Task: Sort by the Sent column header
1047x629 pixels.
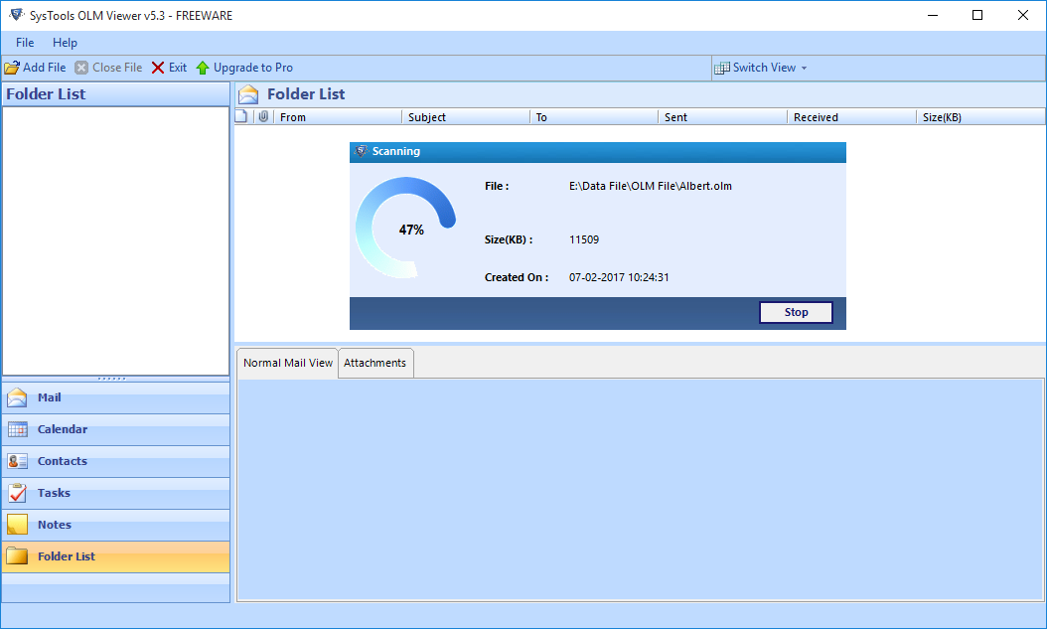Action: (x=723, y=117)
